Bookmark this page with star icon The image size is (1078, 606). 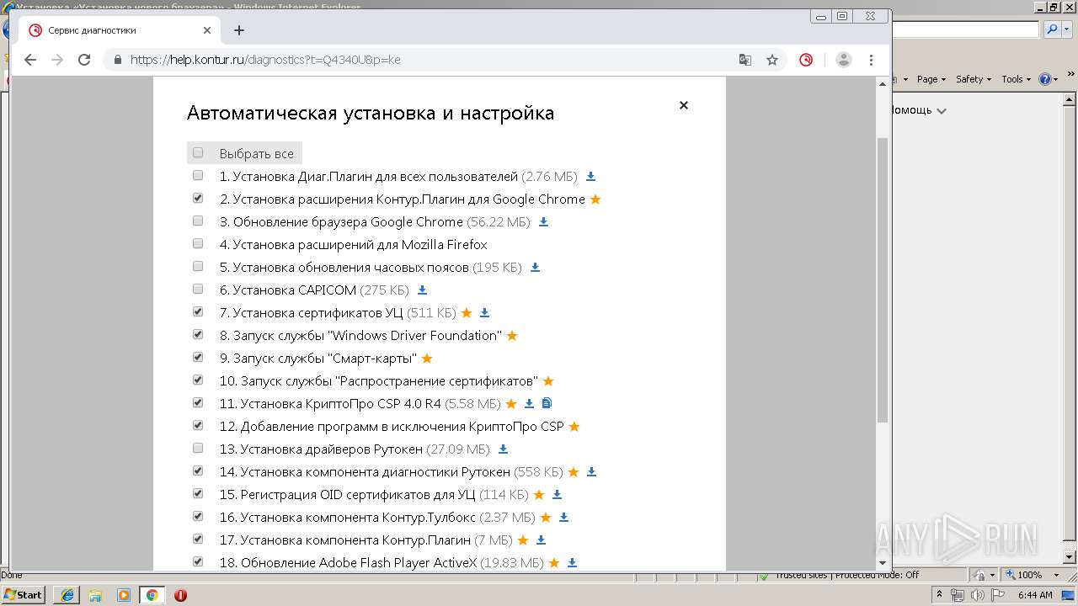coord(771,60)
